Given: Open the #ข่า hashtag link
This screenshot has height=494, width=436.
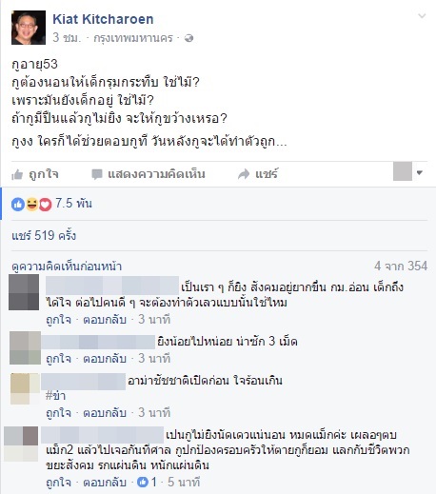Looking at the screenshot, I should (x=56, y=396).
